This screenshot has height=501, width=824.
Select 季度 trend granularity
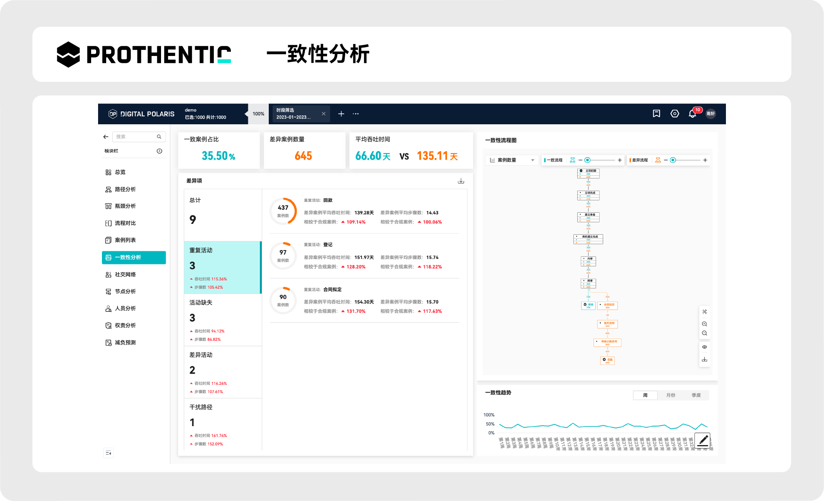696,395
